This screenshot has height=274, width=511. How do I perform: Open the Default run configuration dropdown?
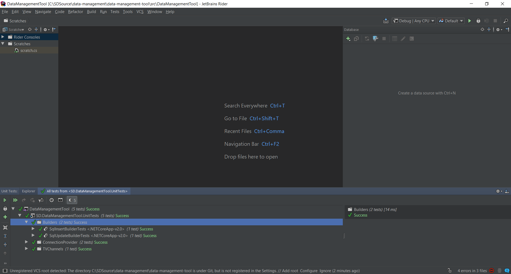coord(451,21)
